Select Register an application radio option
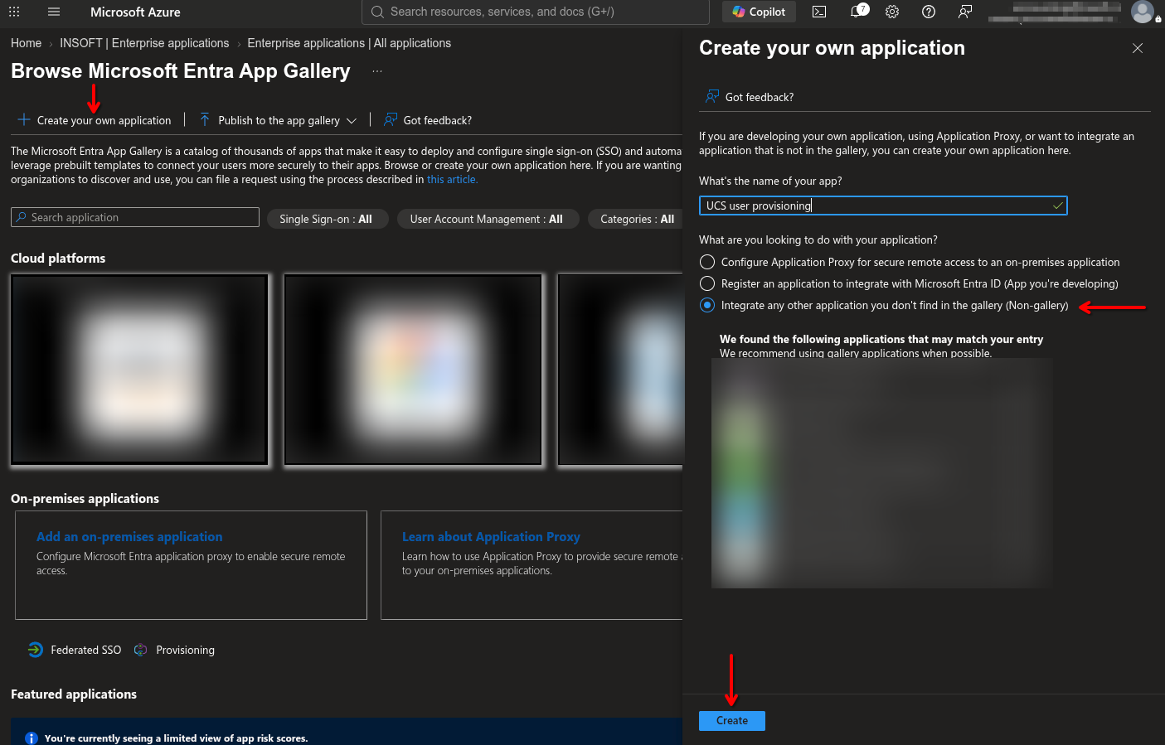Screen dimensions: 1165x745 (707, 283)
